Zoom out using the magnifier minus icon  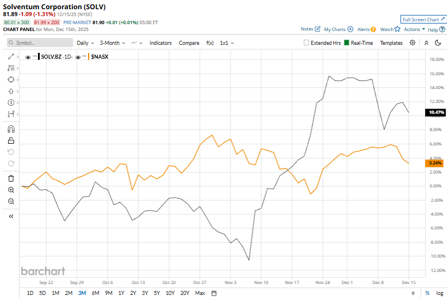pyautogui.click(x=11, y=202)
